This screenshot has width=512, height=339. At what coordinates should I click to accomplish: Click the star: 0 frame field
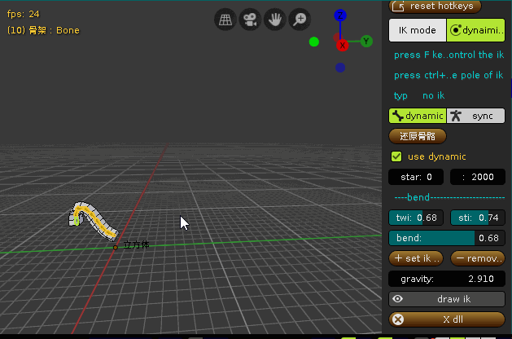[416, 177]
